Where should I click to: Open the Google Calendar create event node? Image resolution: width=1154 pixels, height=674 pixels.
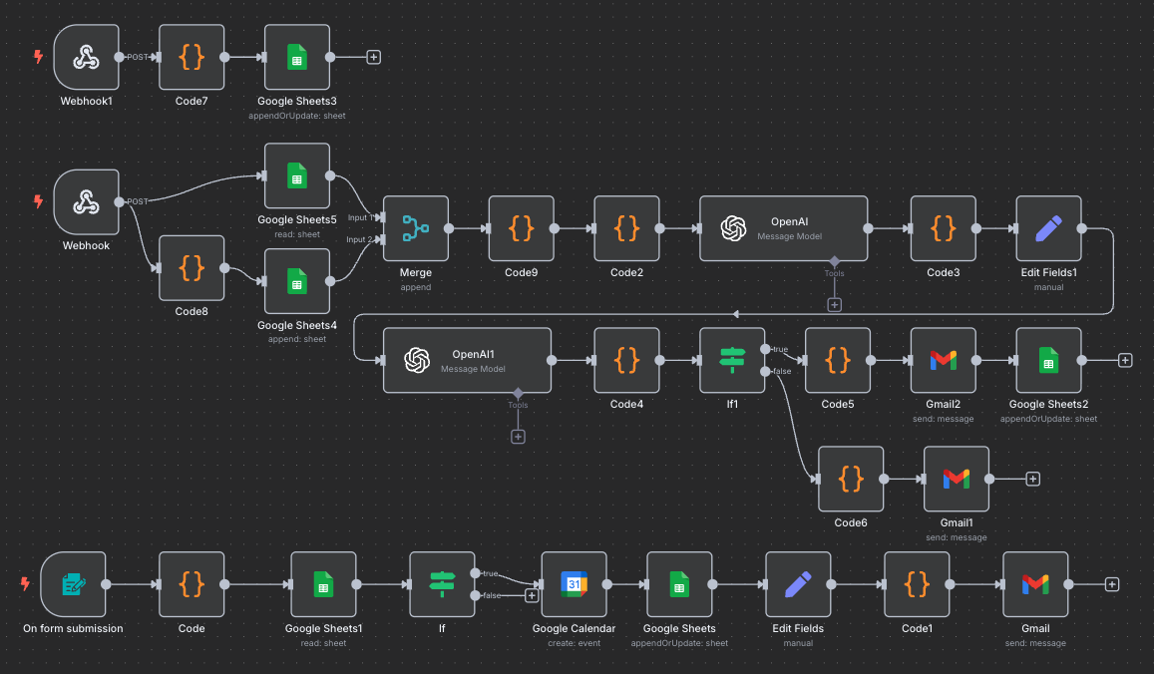pyautogui.click(x=575, y=585)
